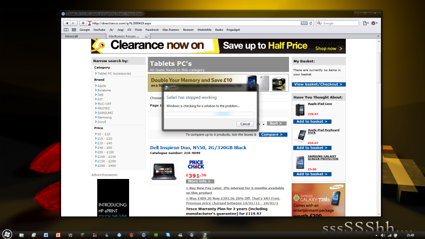This screenshot has height=239, width=425.
Task: Open the page menu icon in Safari
Action: [x=365, y=23]
